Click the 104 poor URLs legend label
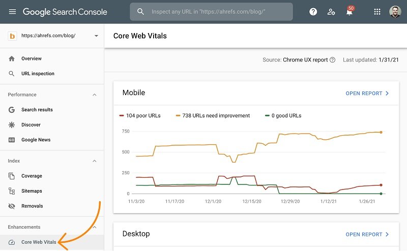This screenshot has width=407, height=251. coord(143,116)
